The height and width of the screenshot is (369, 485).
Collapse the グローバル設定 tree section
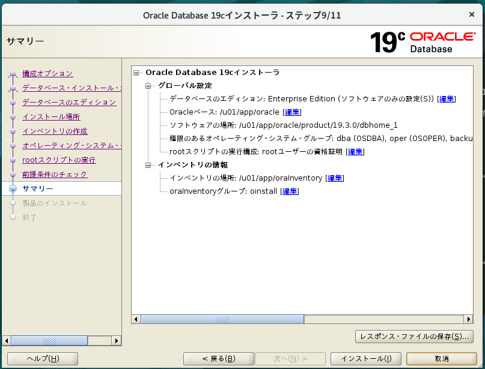148,86
